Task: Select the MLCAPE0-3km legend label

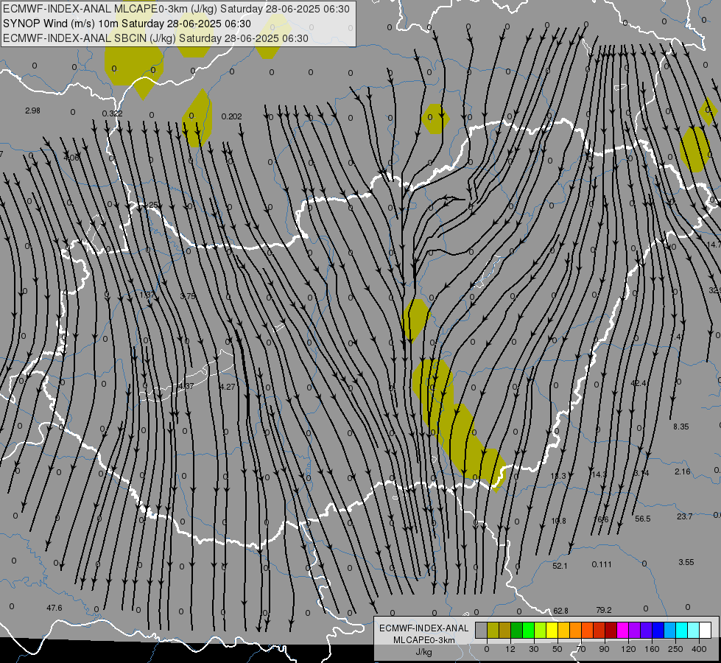Action: pos(424,640)
